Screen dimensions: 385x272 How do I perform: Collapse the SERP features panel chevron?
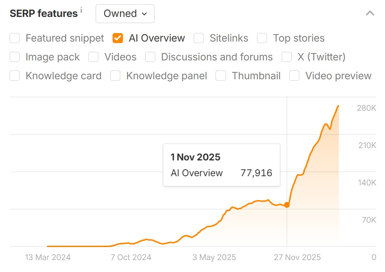[370, 13]
